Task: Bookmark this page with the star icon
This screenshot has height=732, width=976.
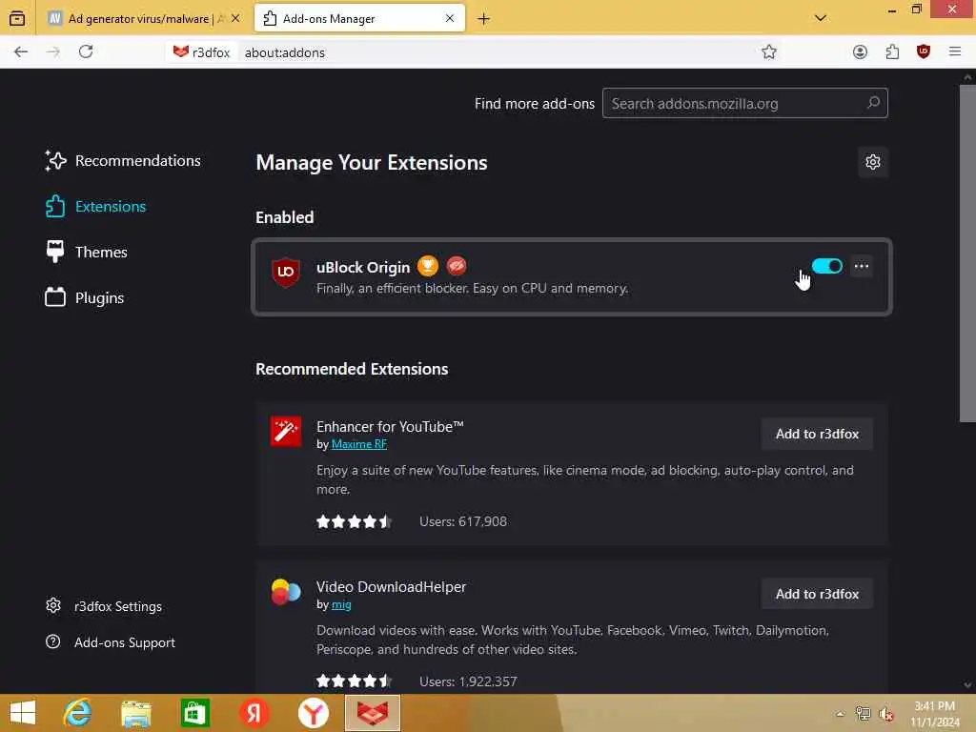Action: click(x=769, y=52)
